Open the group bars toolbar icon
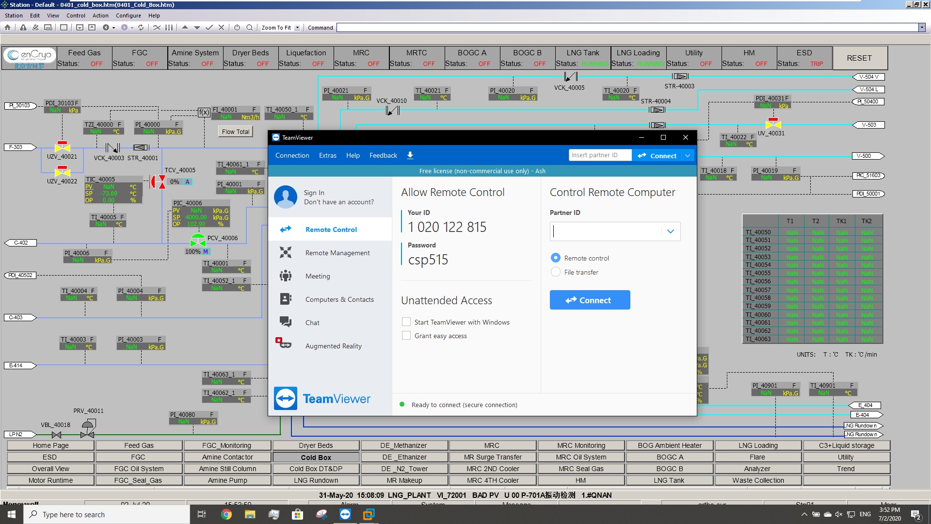The image size is (931, 524). coord(169,28)
